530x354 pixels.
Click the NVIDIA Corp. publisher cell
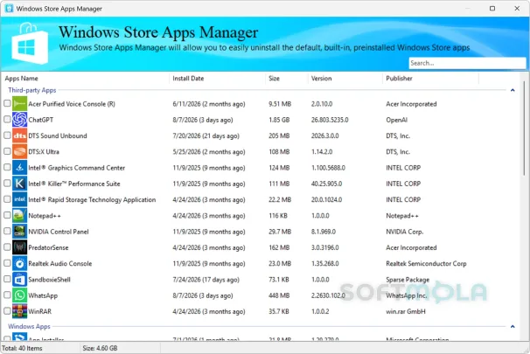point(405,232)
